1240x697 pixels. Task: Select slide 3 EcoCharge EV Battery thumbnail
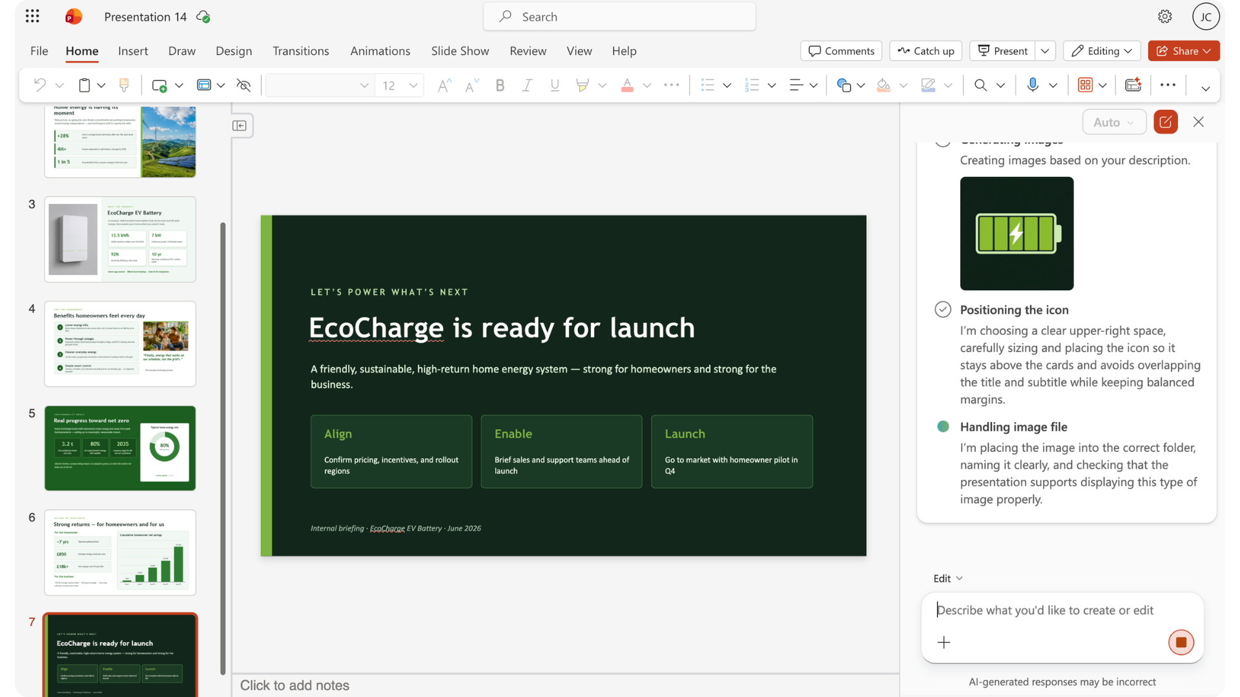coord(120,239)
